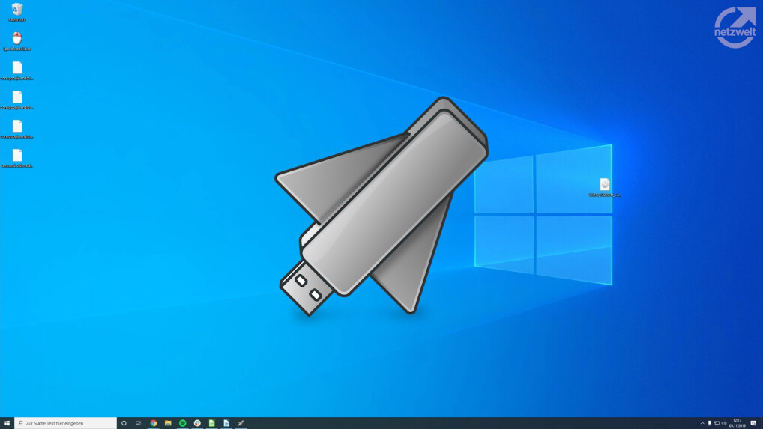Click the volume speaker tray icon
This screenshot has width=763, height=429.
[724, 423]
